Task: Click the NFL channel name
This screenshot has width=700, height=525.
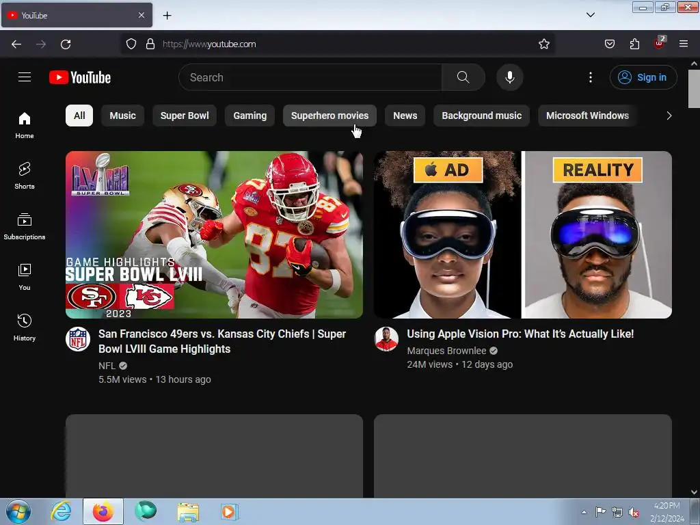Action: coord(107,366)
